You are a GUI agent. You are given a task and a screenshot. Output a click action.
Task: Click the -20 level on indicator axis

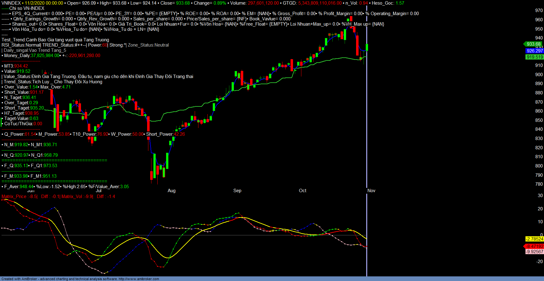(x=539, y=262)
